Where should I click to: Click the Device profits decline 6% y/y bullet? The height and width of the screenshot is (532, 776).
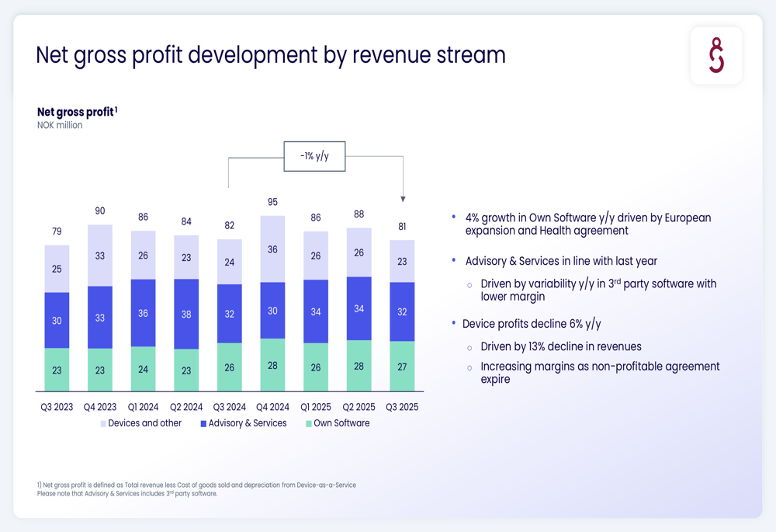(x=532, y=324)
